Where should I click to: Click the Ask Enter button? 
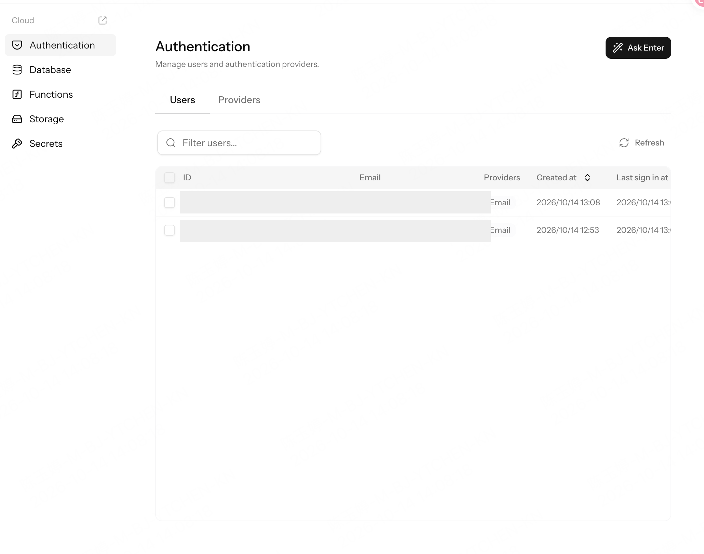(638, 48)
